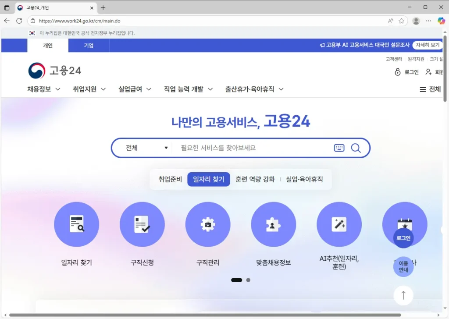Click the magnifier search icon in search box
Viewport: 449px width, 319px height.
[356, 148]
